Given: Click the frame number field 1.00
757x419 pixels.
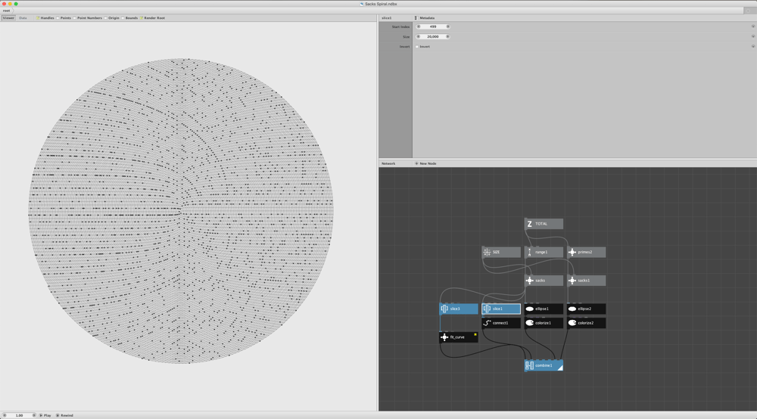Looking at the screenshot, I should click(20, 415).
